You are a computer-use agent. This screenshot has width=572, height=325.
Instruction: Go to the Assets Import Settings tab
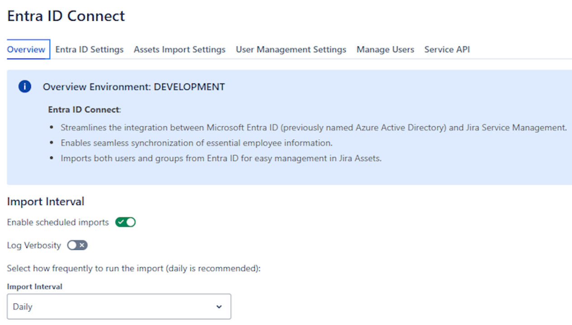[x=180, y=50]
